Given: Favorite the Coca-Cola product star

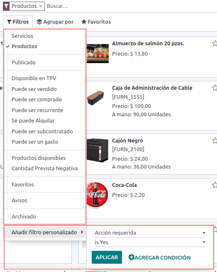Looking at the screenshot, I should pyautogui.click(x=215, y=185).
